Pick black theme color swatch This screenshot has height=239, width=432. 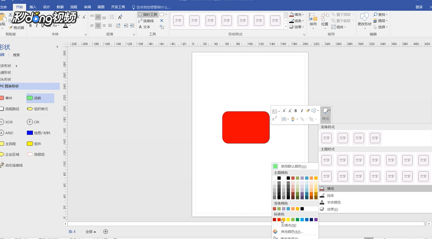(279, 178)
